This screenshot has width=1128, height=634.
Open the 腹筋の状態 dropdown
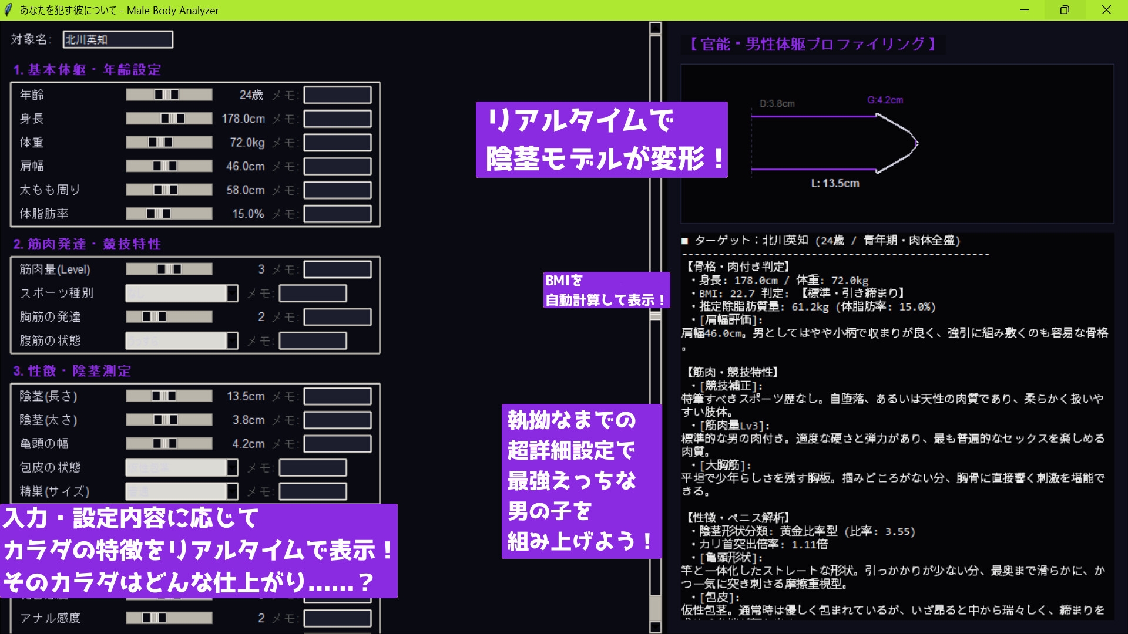coord(182,340)
